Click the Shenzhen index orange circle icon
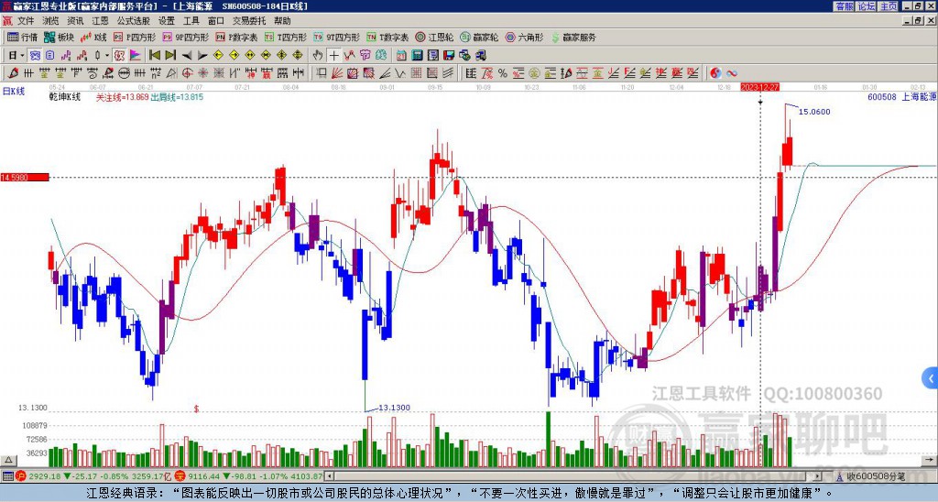Image resolution: width=938 pixels, height=502 pixels. 179,476
